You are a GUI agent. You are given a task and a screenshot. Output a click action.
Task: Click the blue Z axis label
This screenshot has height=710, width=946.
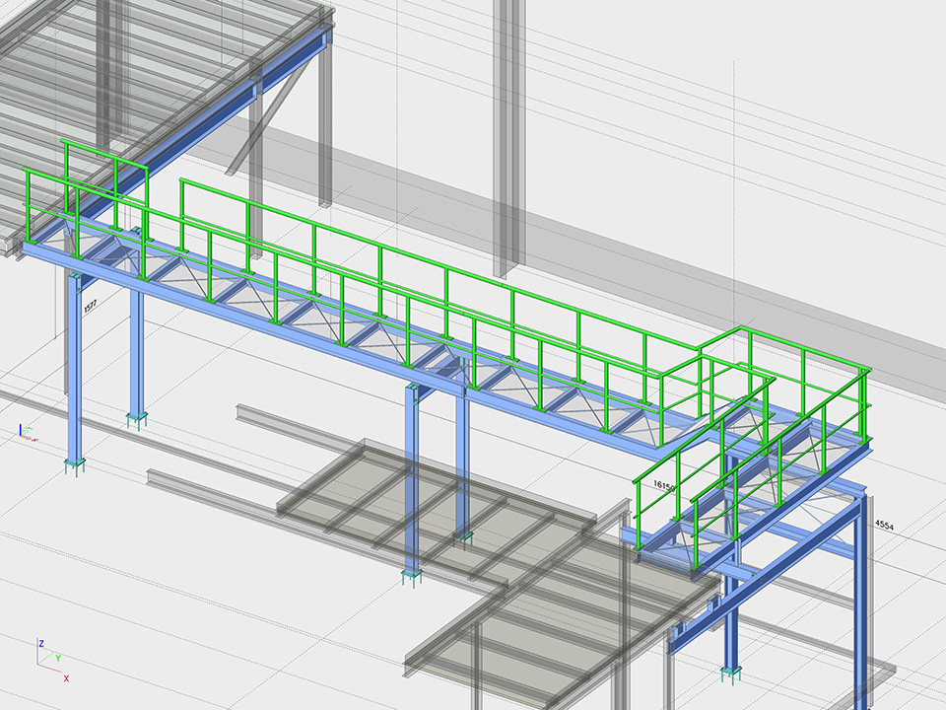click(x=40, y=643)
